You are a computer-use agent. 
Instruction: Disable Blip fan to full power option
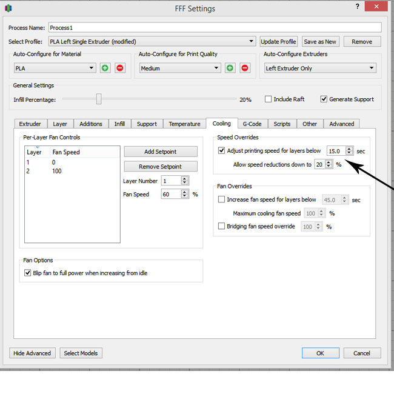(x=27, y=273)
